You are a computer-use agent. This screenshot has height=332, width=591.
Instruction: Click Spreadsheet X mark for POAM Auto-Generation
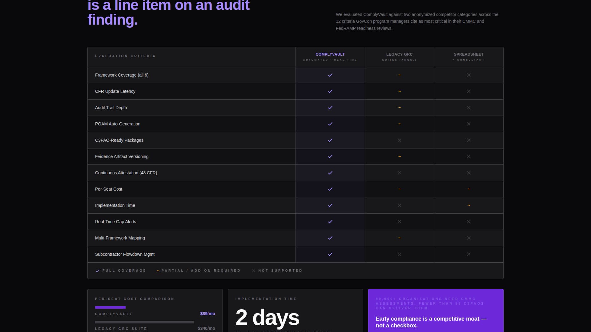tap(469, 124)
